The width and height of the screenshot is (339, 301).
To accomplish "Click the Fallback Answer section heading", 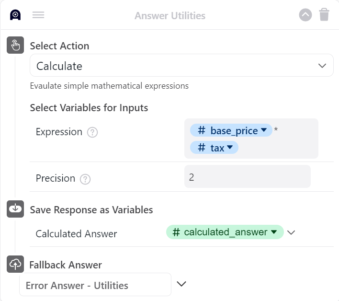I will click(x=66, y=265).
